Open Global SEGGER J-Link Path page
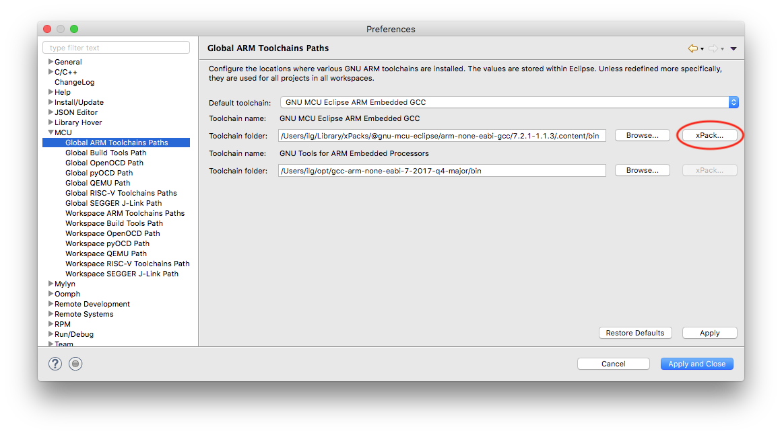782x435 pixels. click(114, 203)
